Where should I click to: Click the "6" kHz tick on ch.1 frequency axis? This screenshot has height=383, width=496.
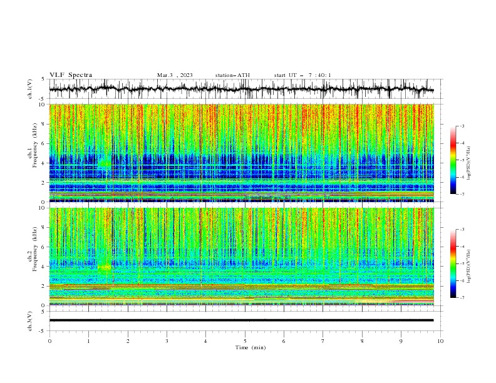coord(44,143)
